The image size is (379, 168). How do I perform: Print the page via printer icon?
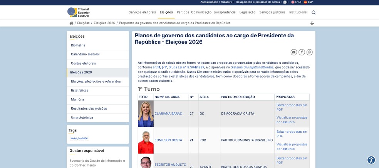click(312, 23)
